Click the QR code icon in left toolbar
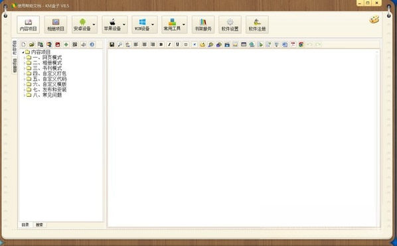Viewport: 397px width, 246px height. click(75, 44)
